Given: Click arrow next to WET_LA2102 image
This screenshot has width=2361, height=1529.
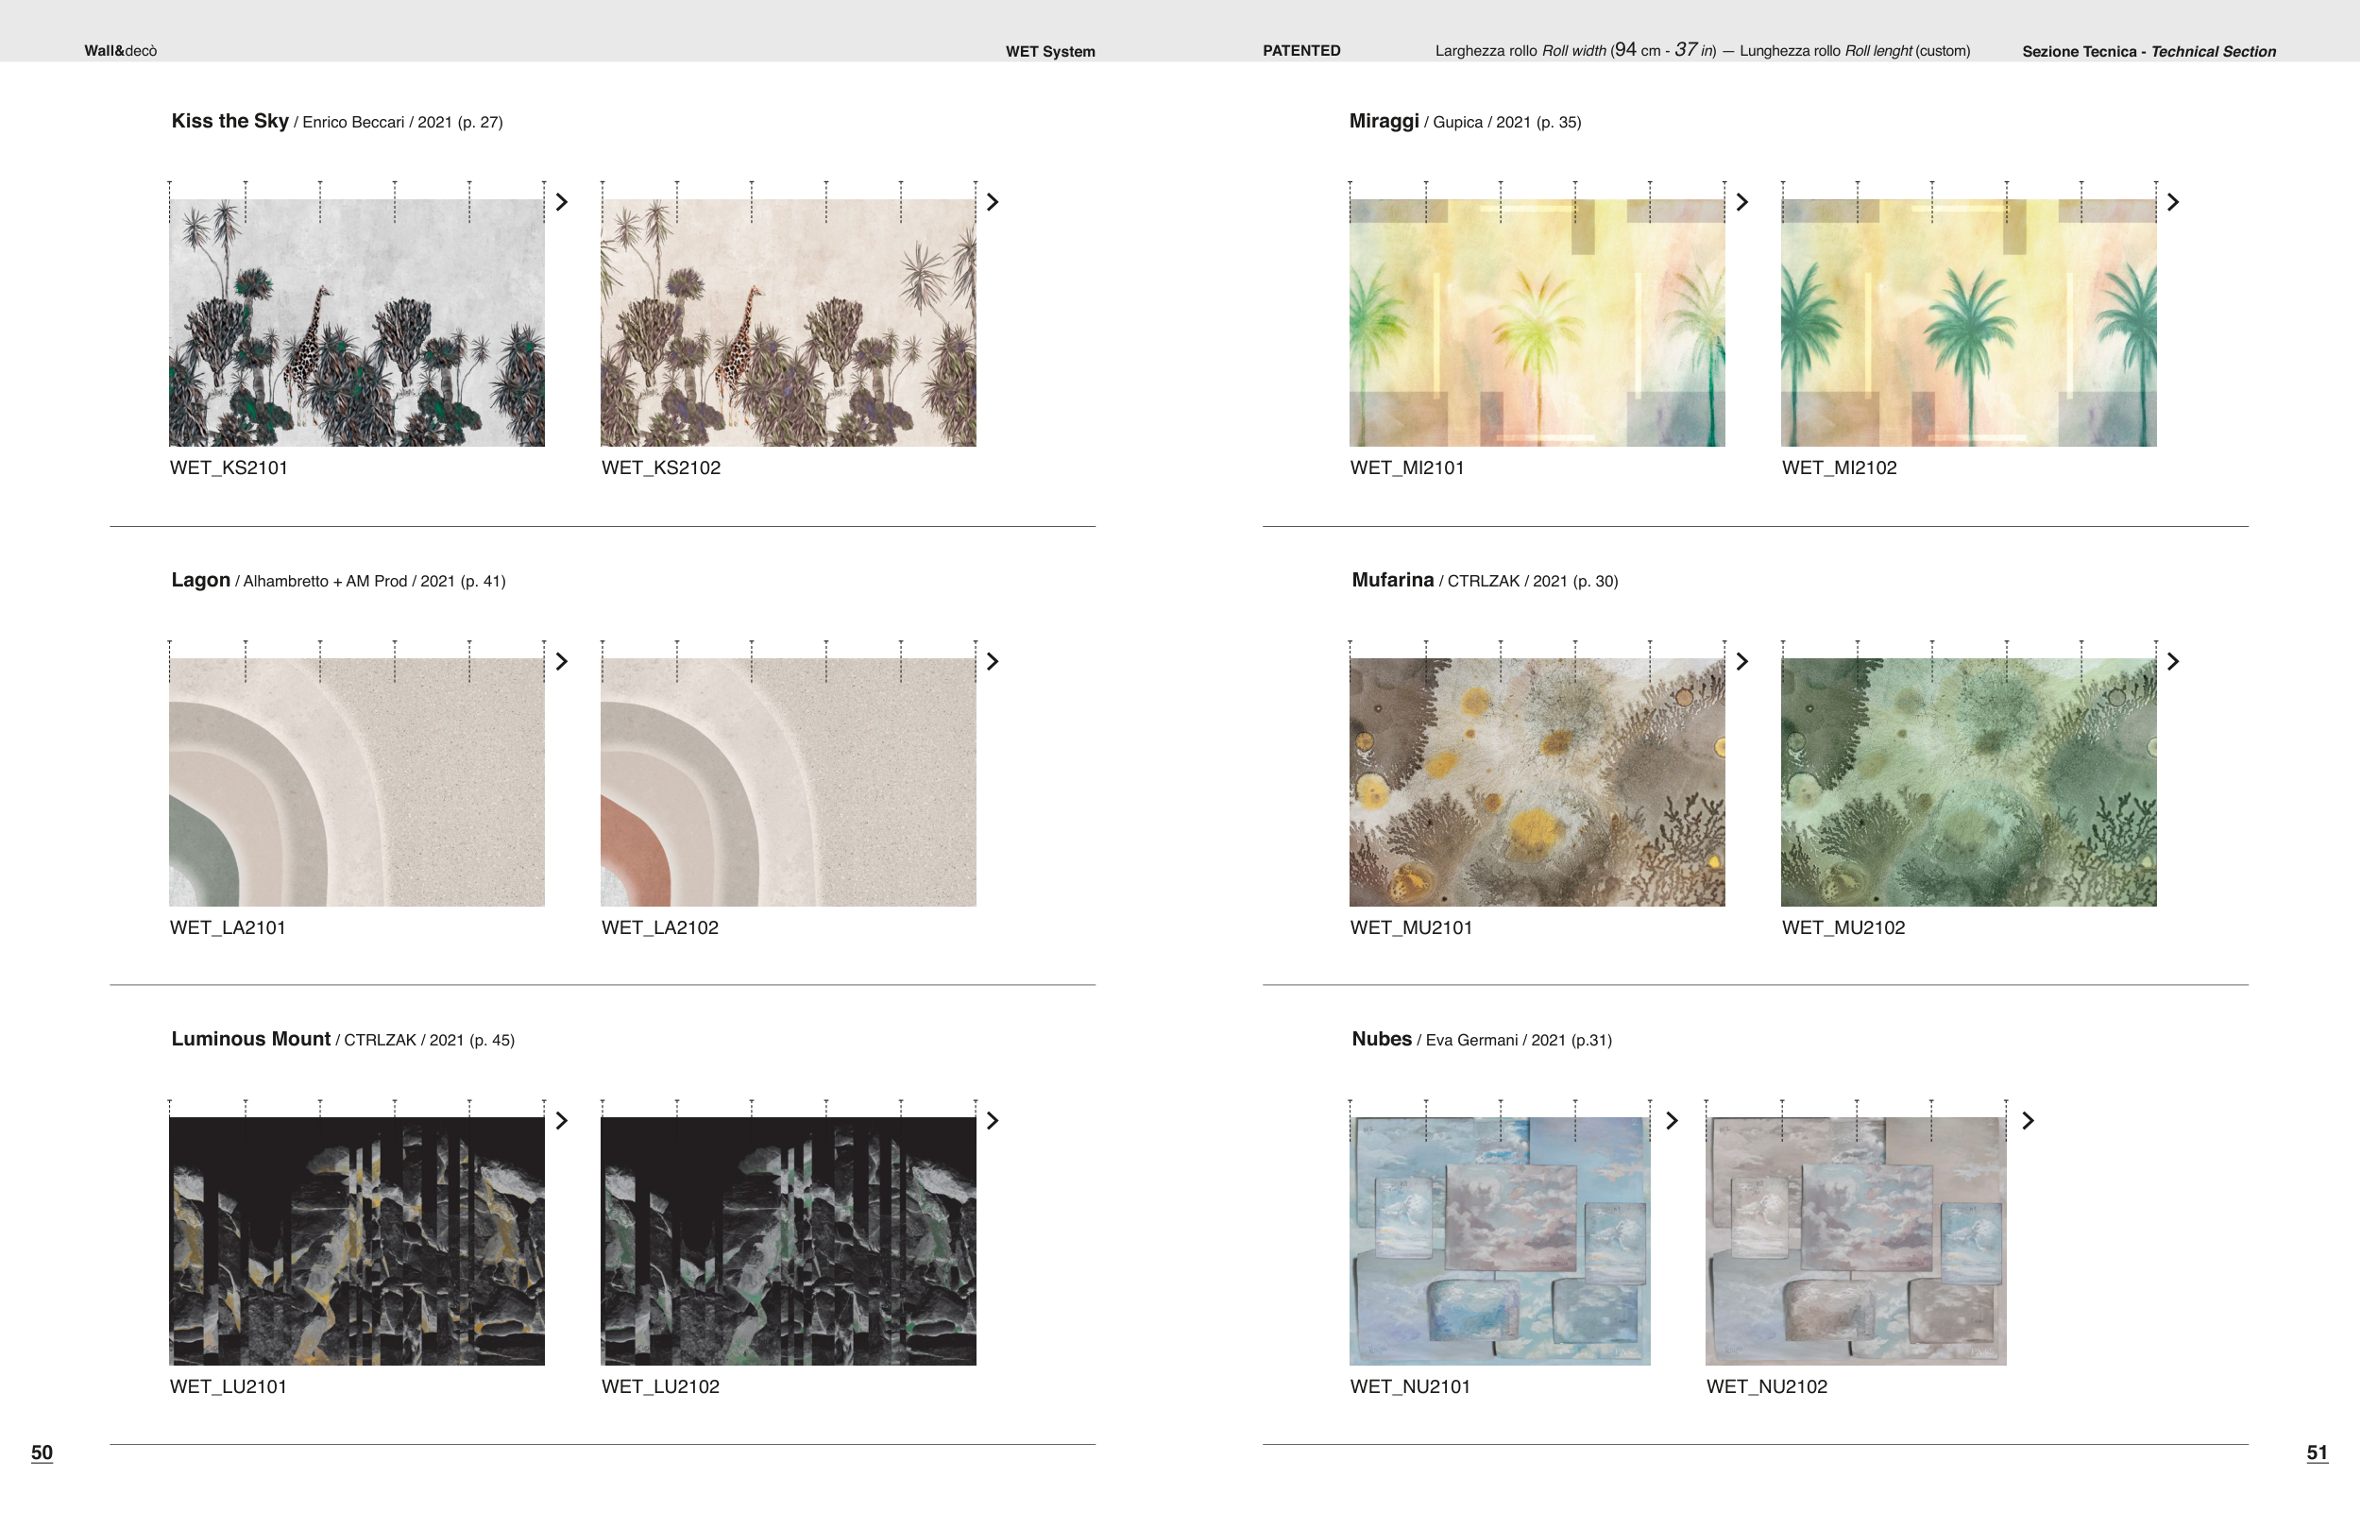Looking at the screenshot, I should coord(992,662).
